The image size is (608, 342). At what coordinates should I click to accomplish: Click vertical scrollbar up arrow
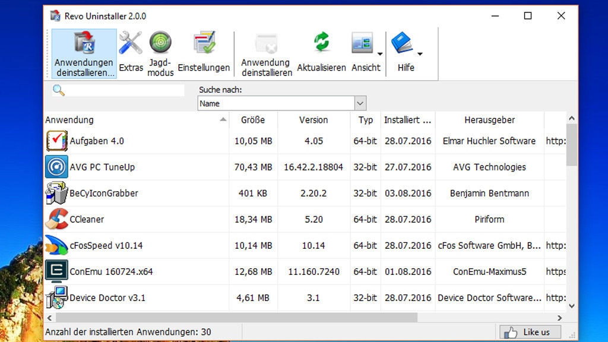coord(572,118)
